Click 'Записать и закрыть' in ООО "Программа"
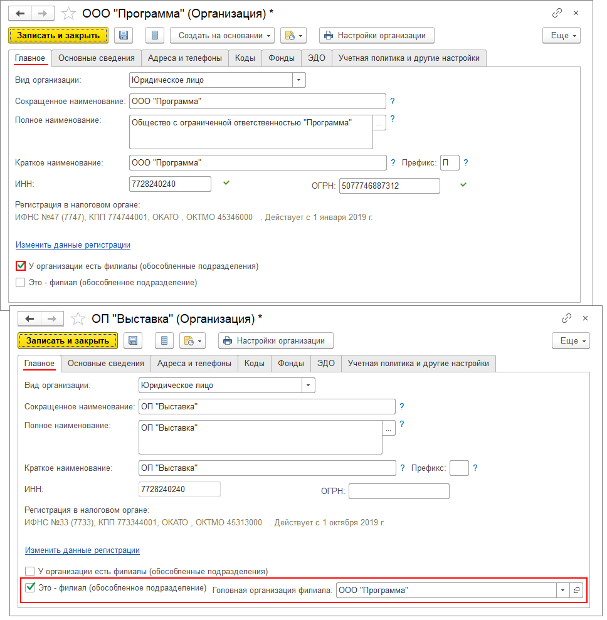Screen dimensions: 607x620 click(58, 36)
